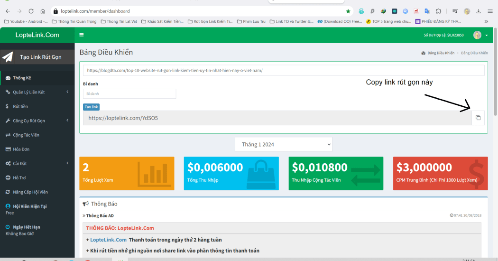The width and height of the screenshot is (498, 261).
Task: Open the browser main hamburger menu
Action: (490, 11)
